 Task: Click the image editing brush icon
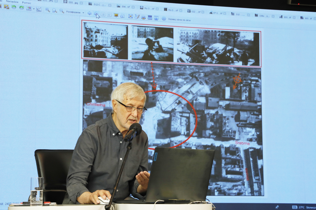tap(137, 17)
